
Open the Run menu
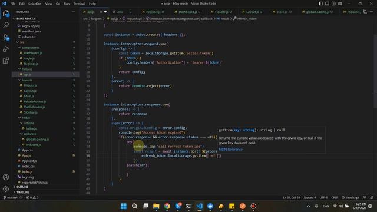tap(67, 4)
